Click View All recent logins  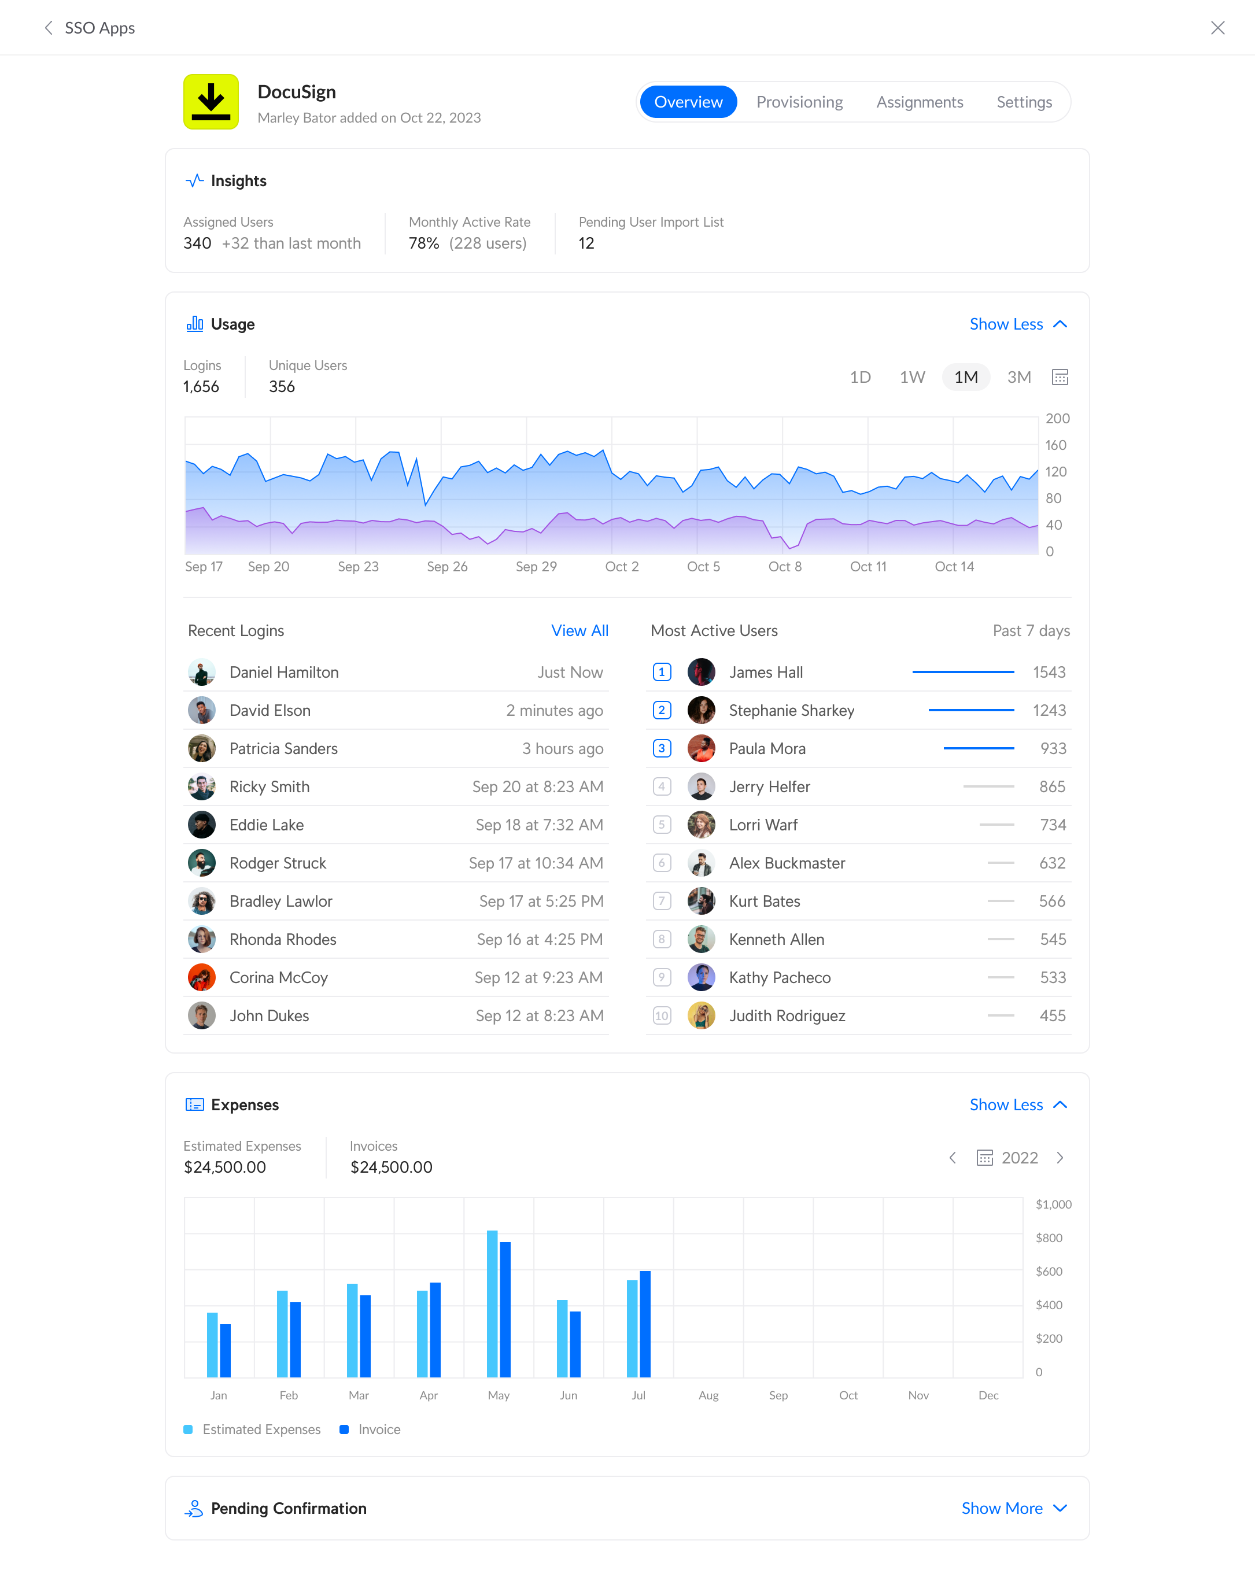(x=579, y=630)
